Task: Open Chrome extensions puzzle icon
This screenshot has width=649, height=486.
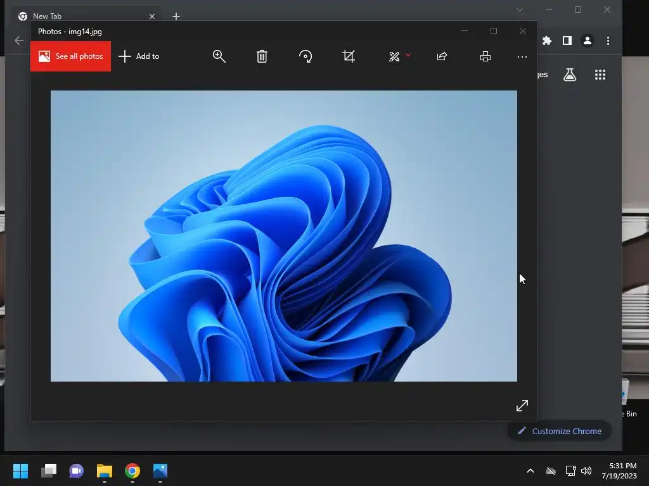Action: pos(547,40)
